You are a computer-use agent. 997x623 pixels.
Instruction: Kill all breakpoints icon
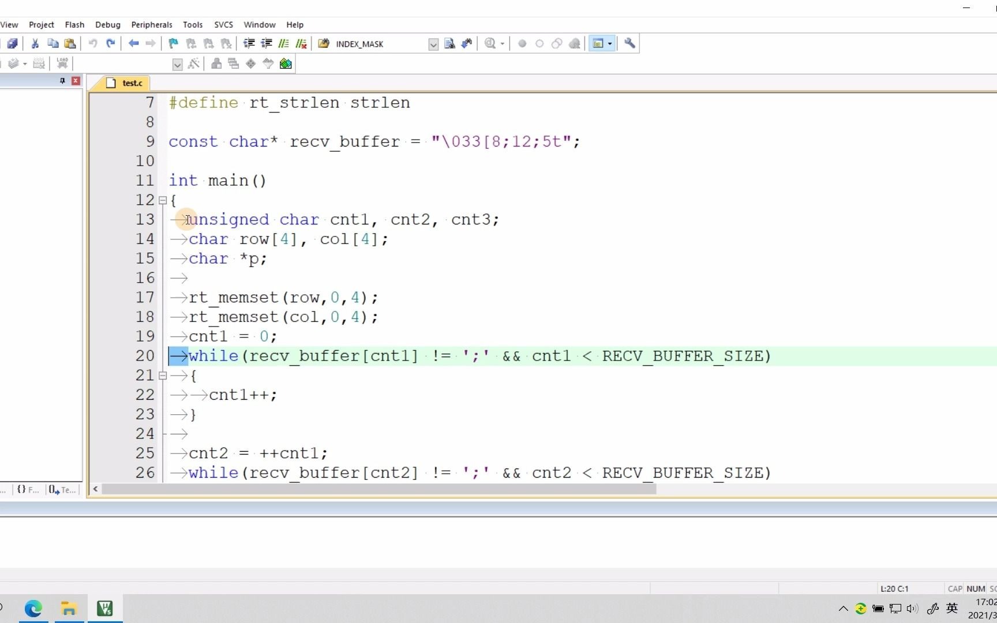tap(575, 43)
